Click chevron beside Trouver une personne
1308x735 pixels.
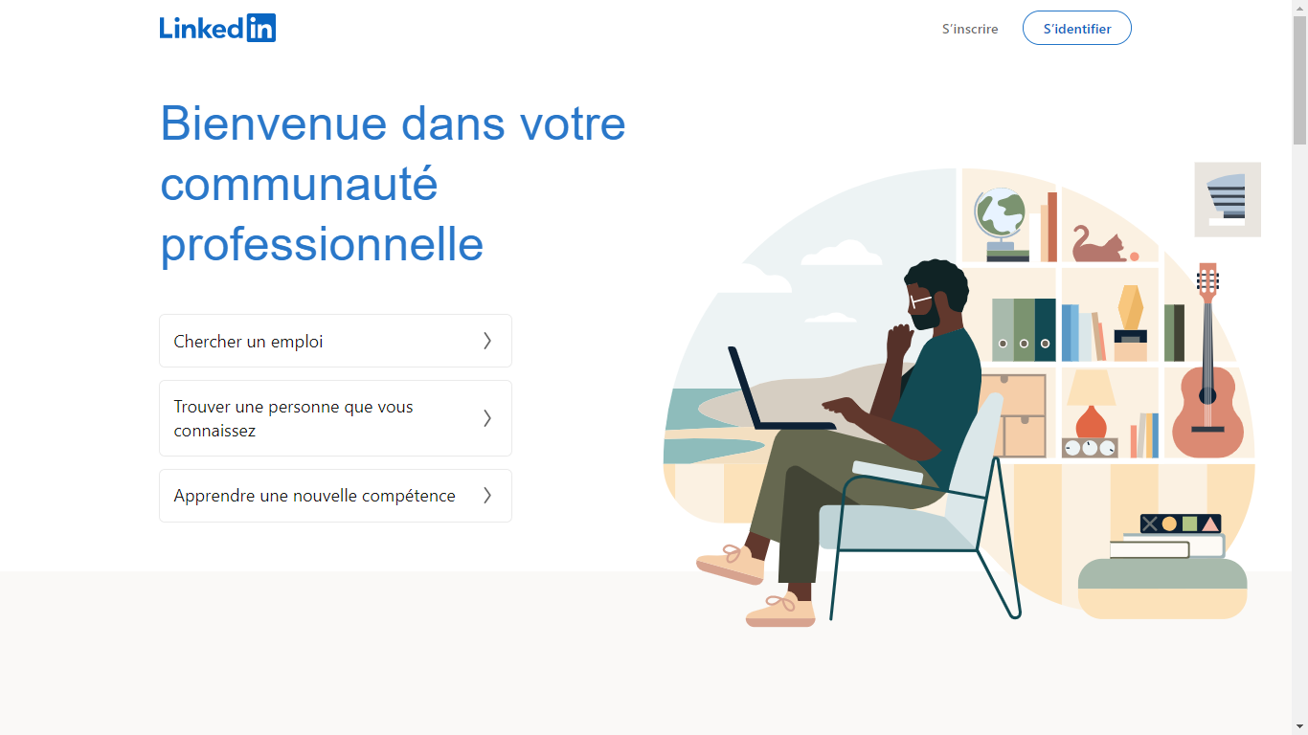(487, 418)
